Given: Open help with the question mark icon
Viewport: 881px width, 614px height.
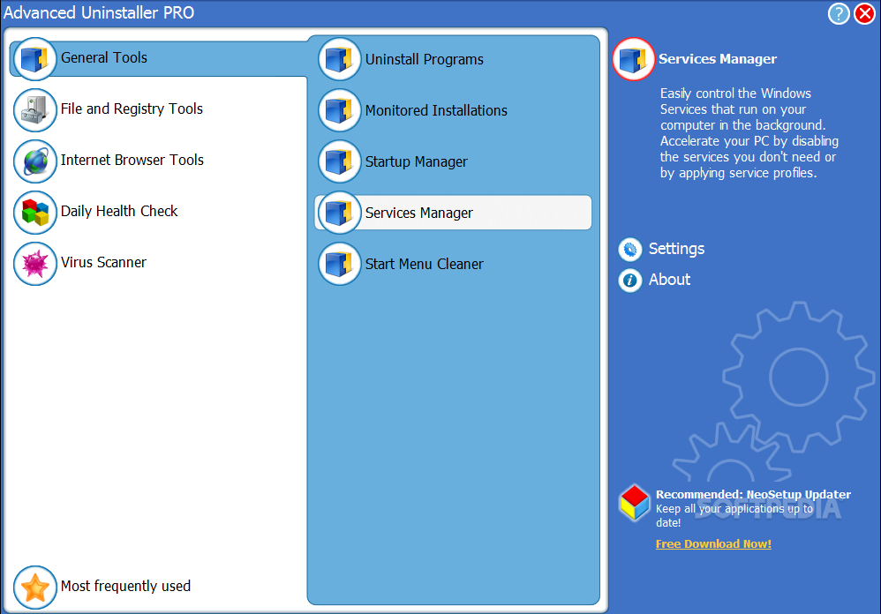Looking at the screenshot, I should (x=839, y=13).
